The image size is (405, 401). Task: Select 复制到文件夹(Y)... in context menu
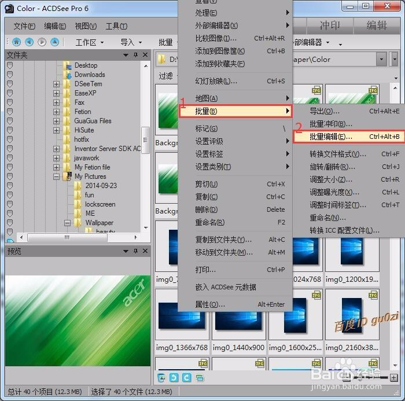click(235, 240)
